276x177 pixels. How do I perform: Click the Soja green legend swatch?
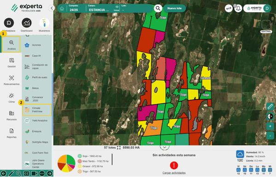click(80, 156)
